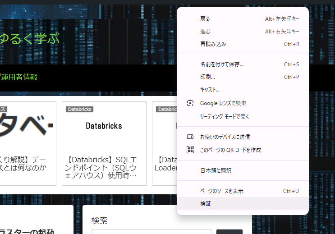
Task: Click the Databricks category tag on middle card
Action: 79,109
